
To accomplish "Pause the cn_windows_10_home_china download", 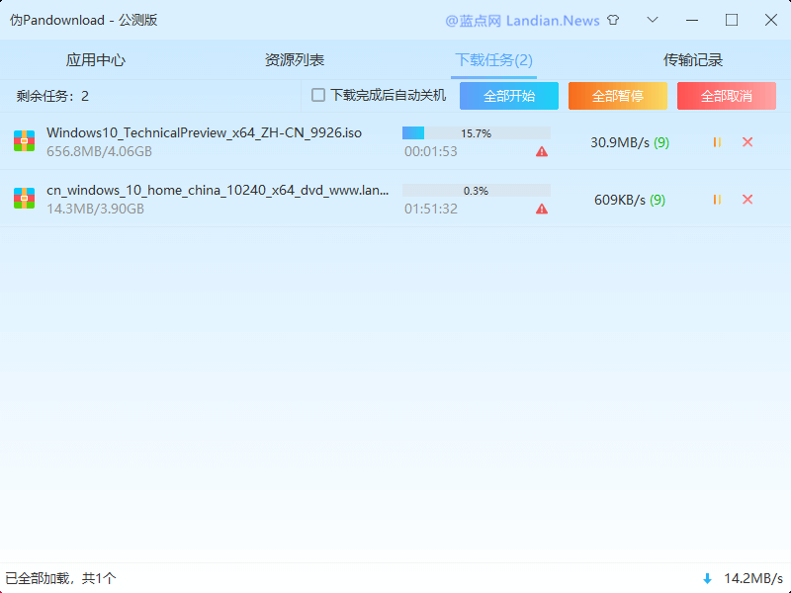I will [717, 200].
